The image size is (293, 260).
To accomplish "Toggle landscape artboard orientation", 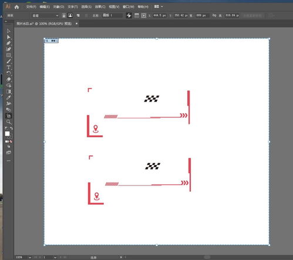I will coord(70,15).
